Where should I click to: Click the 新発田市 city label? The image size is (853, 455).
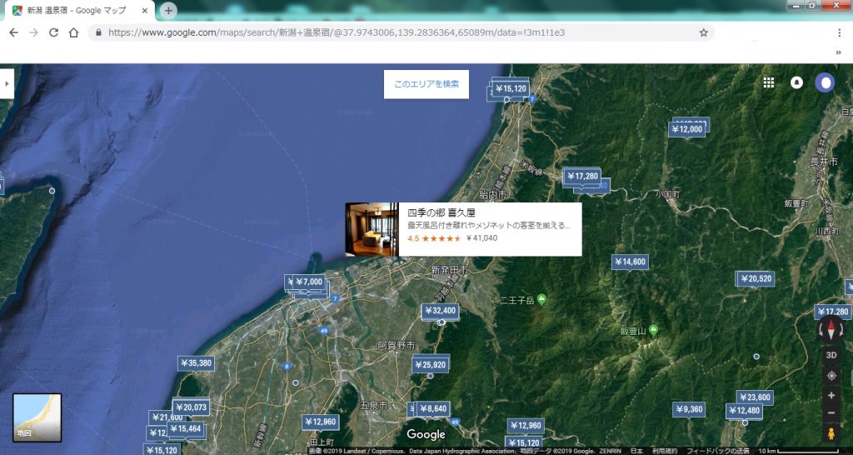tap(449, 269)
